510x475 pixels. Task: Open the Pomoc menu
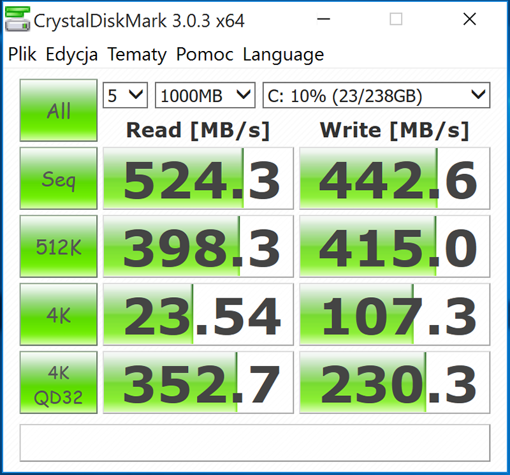pyautogui.click(x=205, y=54)
